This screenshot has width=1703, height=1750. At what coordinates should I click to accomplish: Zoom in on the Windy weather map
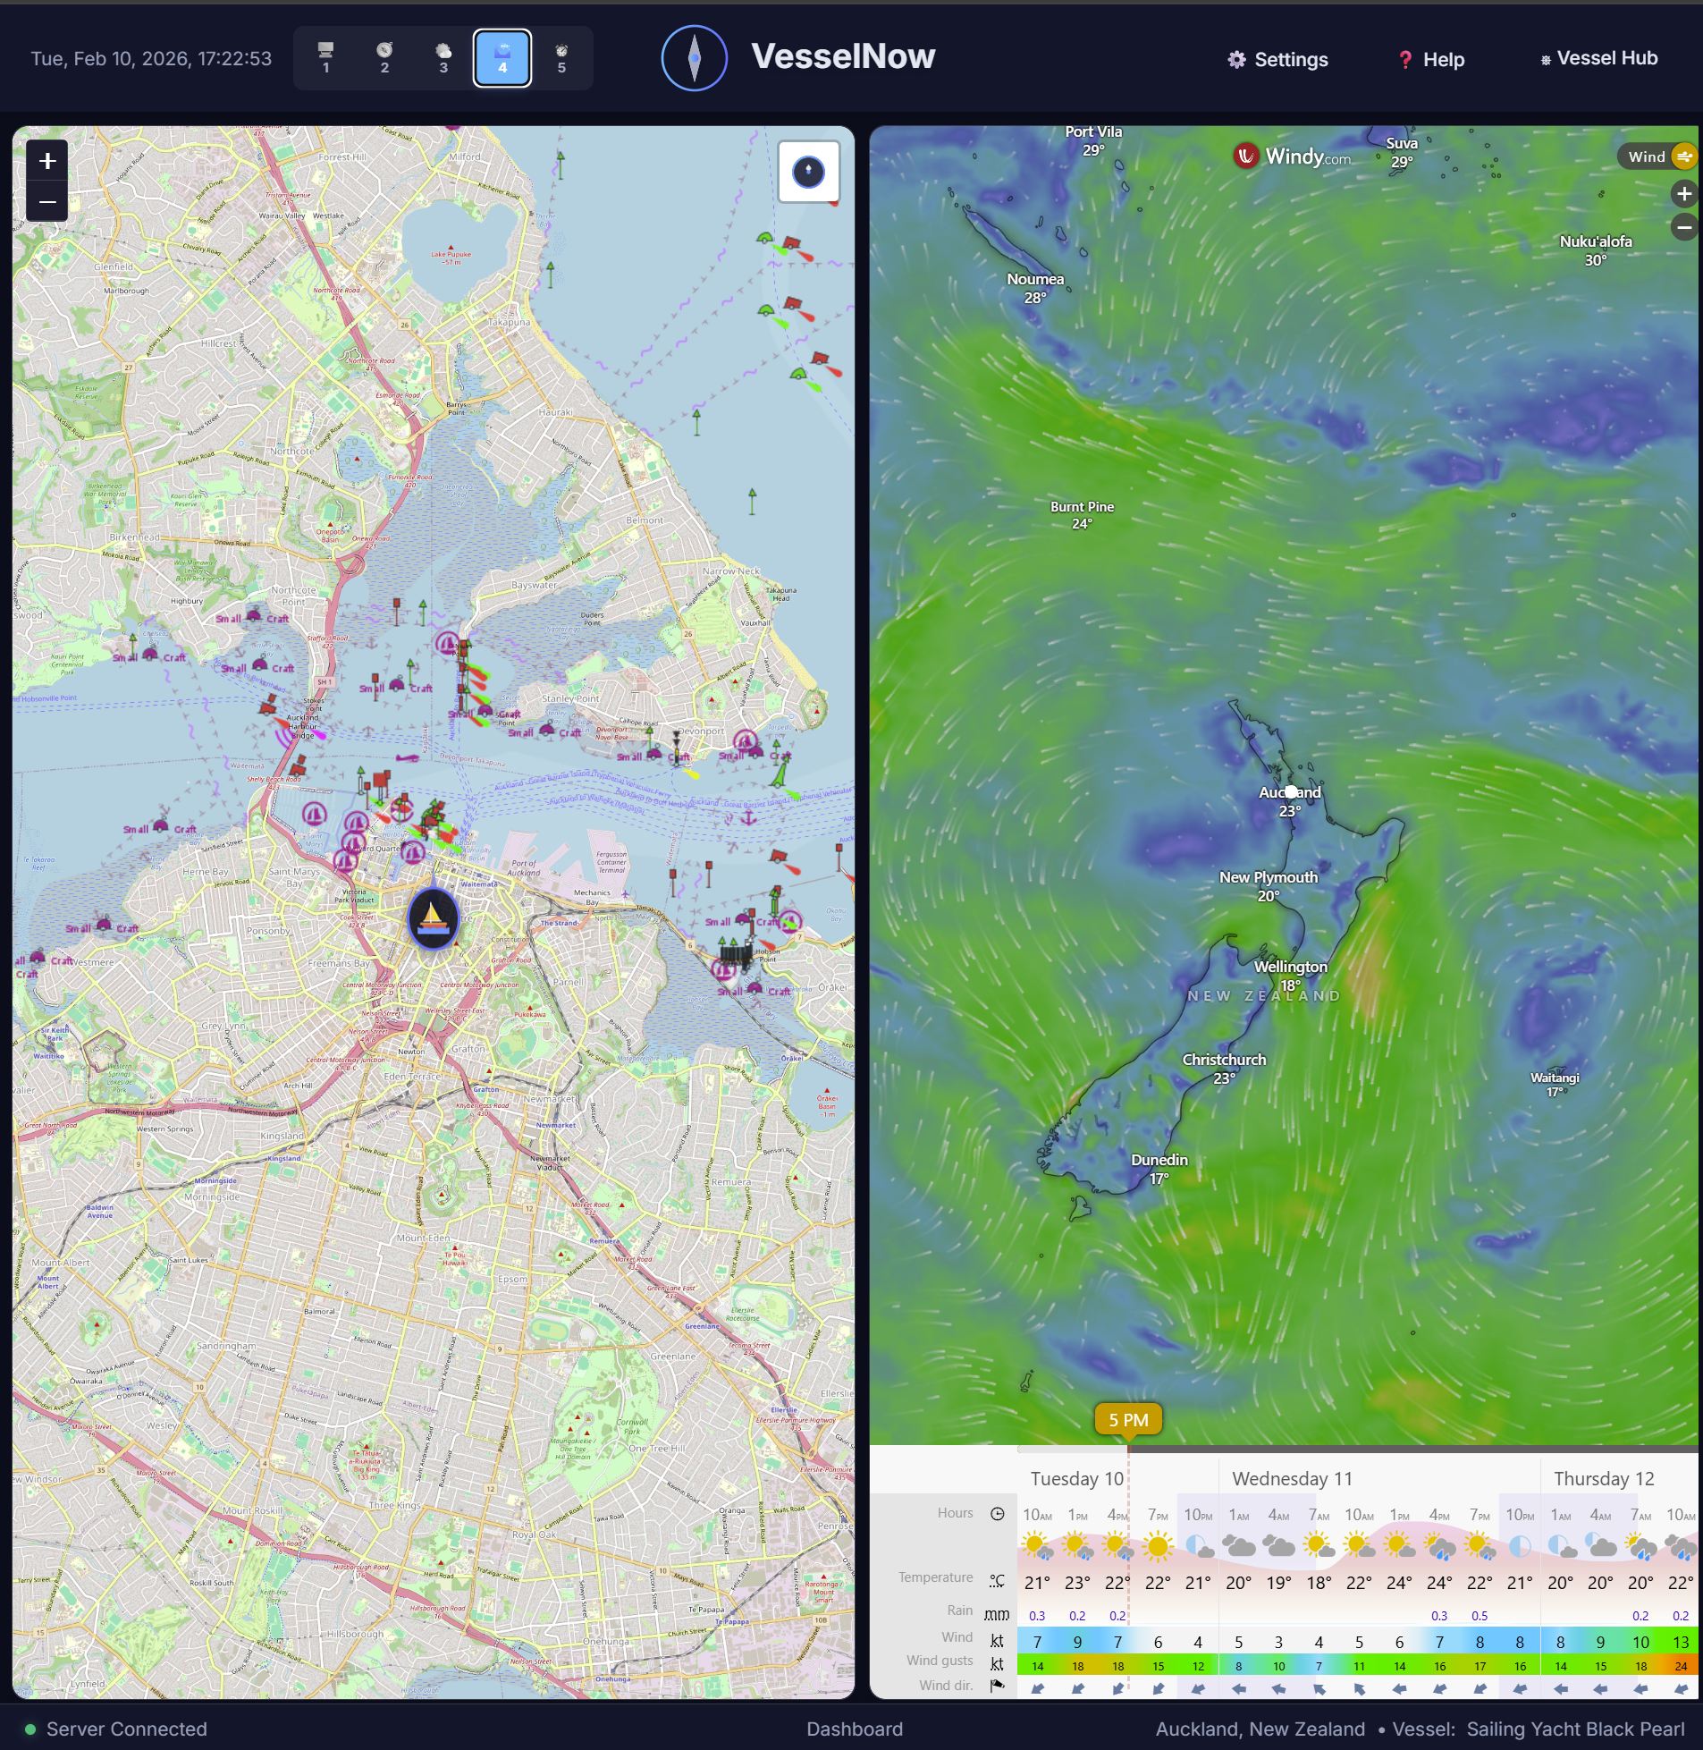[x=1684, y=193]
